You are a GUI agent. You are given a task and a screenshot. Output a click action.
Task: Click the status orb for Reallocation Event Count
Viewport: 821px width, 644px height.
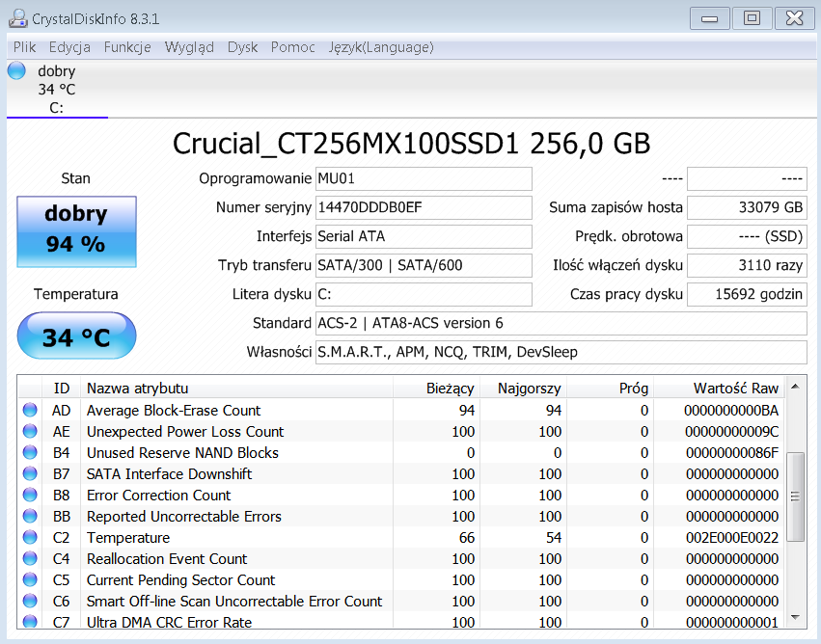pyautogui.click(x=30, y=558)
